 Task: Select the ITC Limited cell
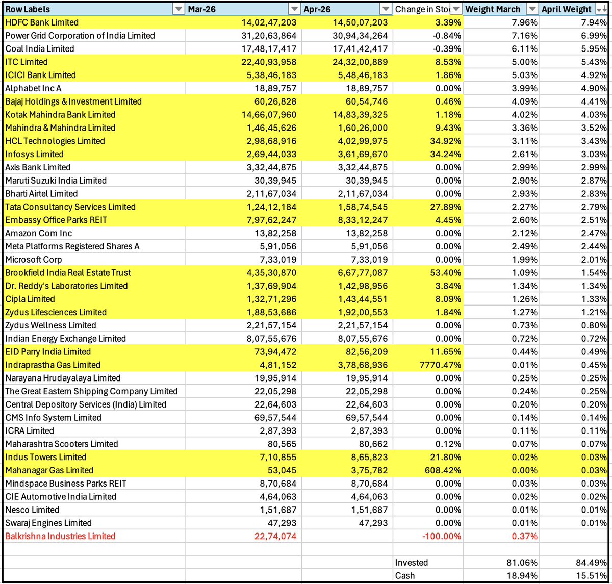pyautogui.click(x=94, y=62)
